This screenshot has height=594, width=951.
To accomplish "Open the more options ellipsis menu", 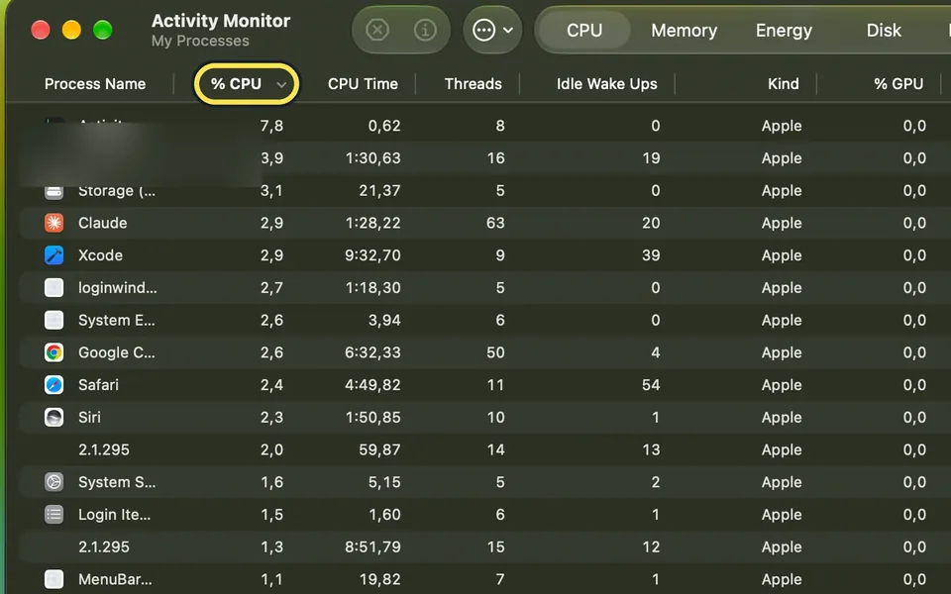I will [x=492, y=30].
